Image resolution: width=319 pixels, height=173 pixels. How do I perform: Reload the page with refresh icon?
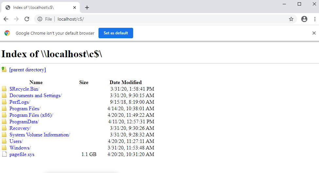click(27, 19)
